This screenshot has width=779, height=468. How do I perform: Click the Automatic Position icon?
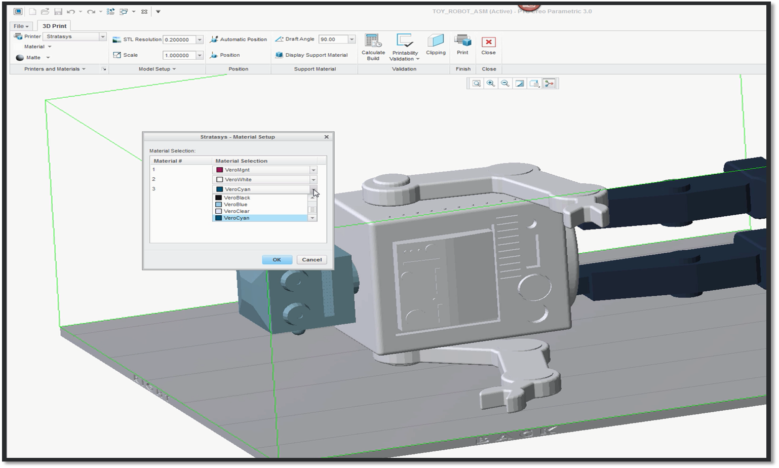(214, 39)
